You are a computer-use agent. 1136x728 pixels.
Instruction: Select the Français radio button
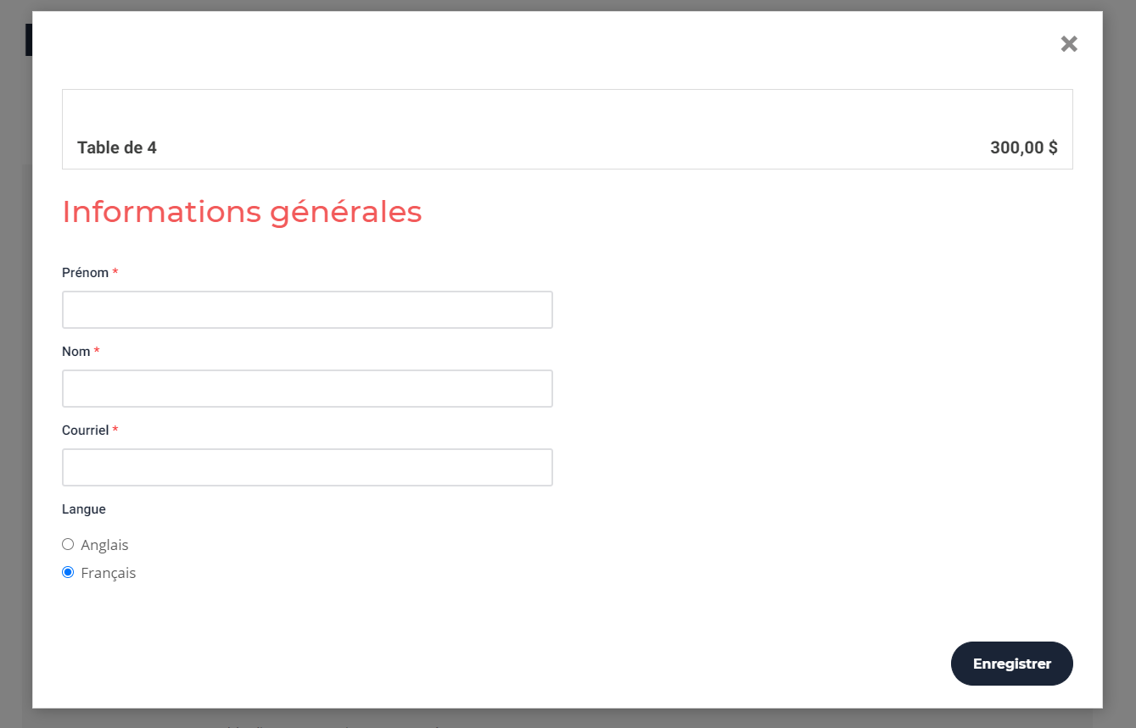68,572
